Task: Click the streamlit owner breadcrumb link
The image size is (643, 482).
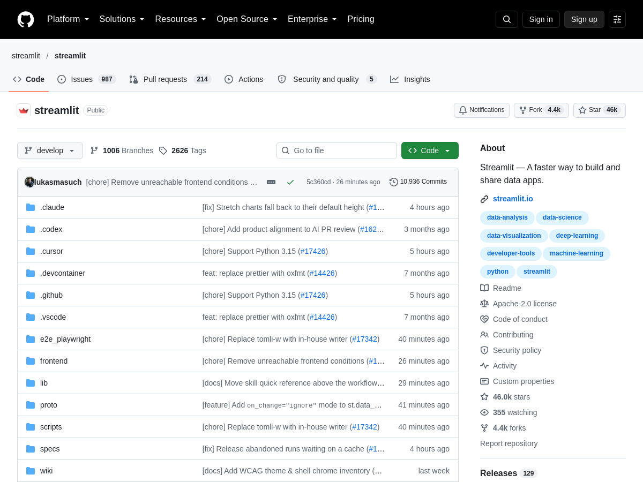Action: pyautogui.click(x=26, y=56)
